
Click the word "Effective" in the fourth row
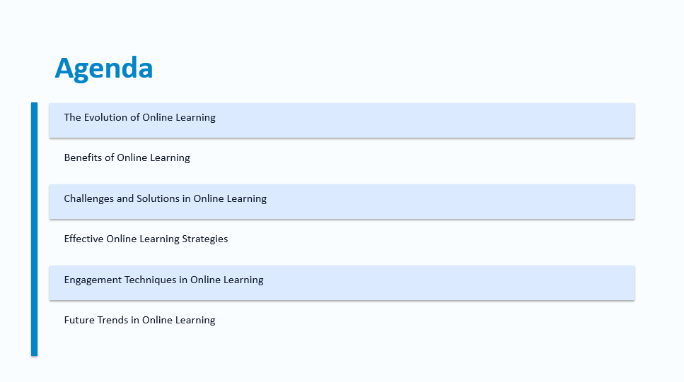pyautogui.click(x=83, y=239)
